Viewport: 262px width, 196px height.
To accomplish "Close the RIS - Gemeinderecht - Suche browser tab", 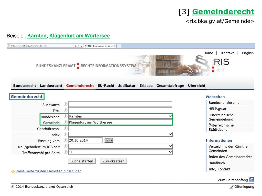I will click(x=115, y=46).
